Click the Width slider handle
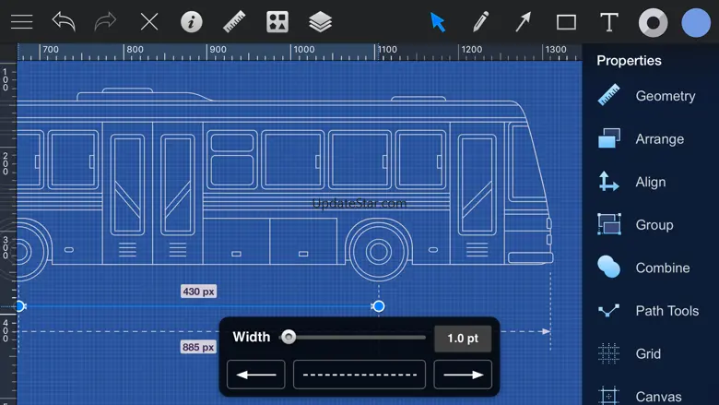The width and height of the screenshot is (719, 405). click(289, 338)
